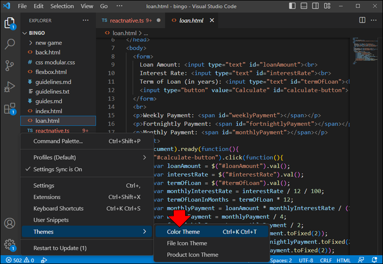Toggle Settings Sync is On
The width and height of the screenshot is (383, 264).
[87, 169]
